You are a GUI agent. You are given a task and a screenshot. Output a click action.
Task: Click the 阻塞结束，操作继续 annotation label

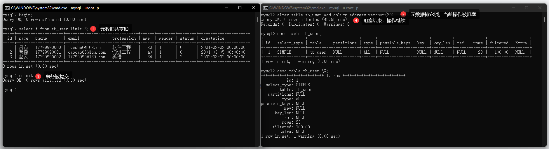point(384,20)
